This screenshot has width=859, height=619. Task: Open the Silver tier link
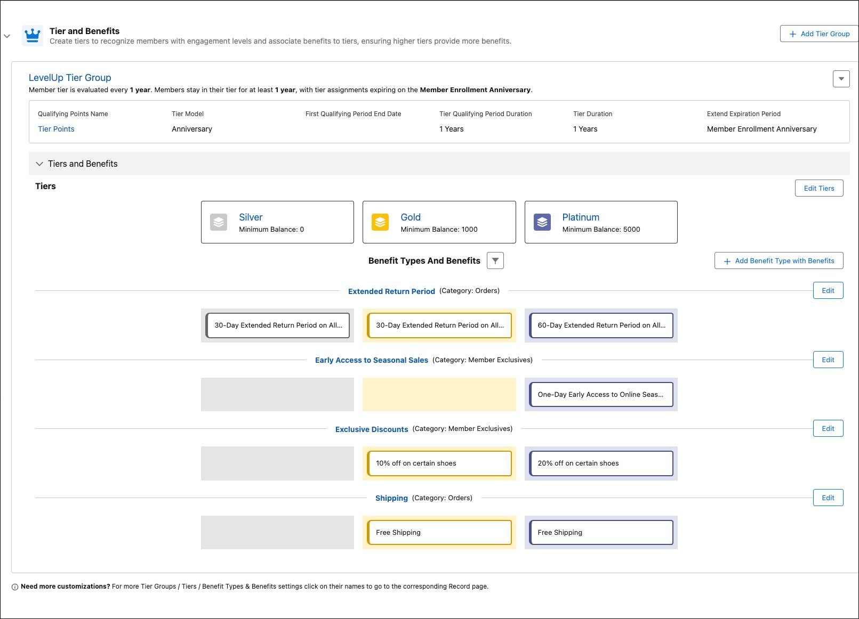(x=251, y=217)
